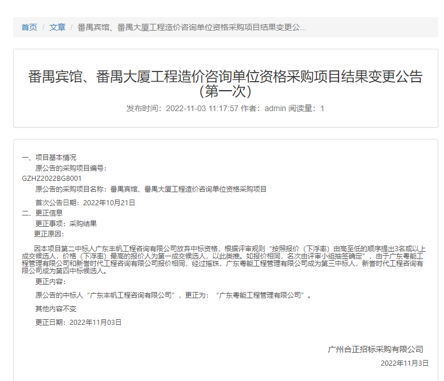The image size is (444, 381).
Task: Open the 文章 breadcrumb link
Action: coord(57,27)
